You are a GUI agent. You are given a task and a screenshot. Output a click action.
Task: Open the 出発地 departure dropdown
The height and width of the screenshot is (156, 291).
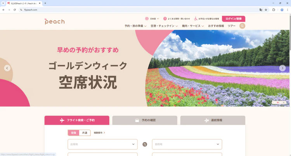coord(103,144)
